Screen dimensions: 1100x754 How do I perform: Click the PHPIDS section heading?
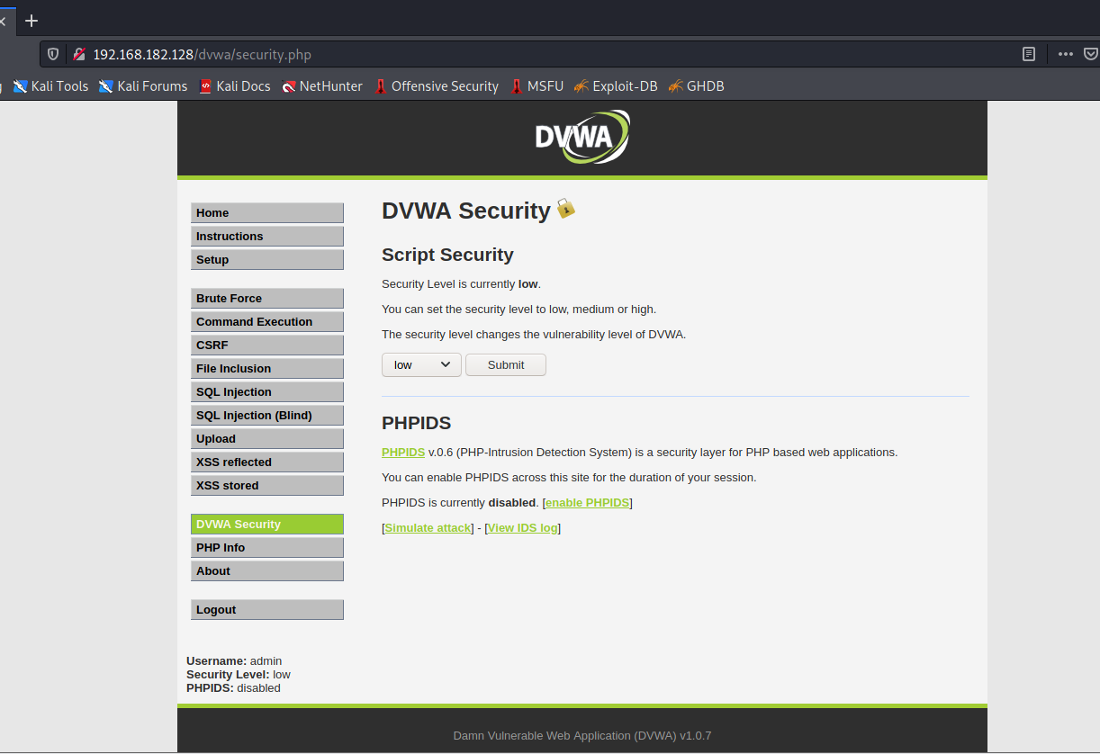(x=416, y=423)
